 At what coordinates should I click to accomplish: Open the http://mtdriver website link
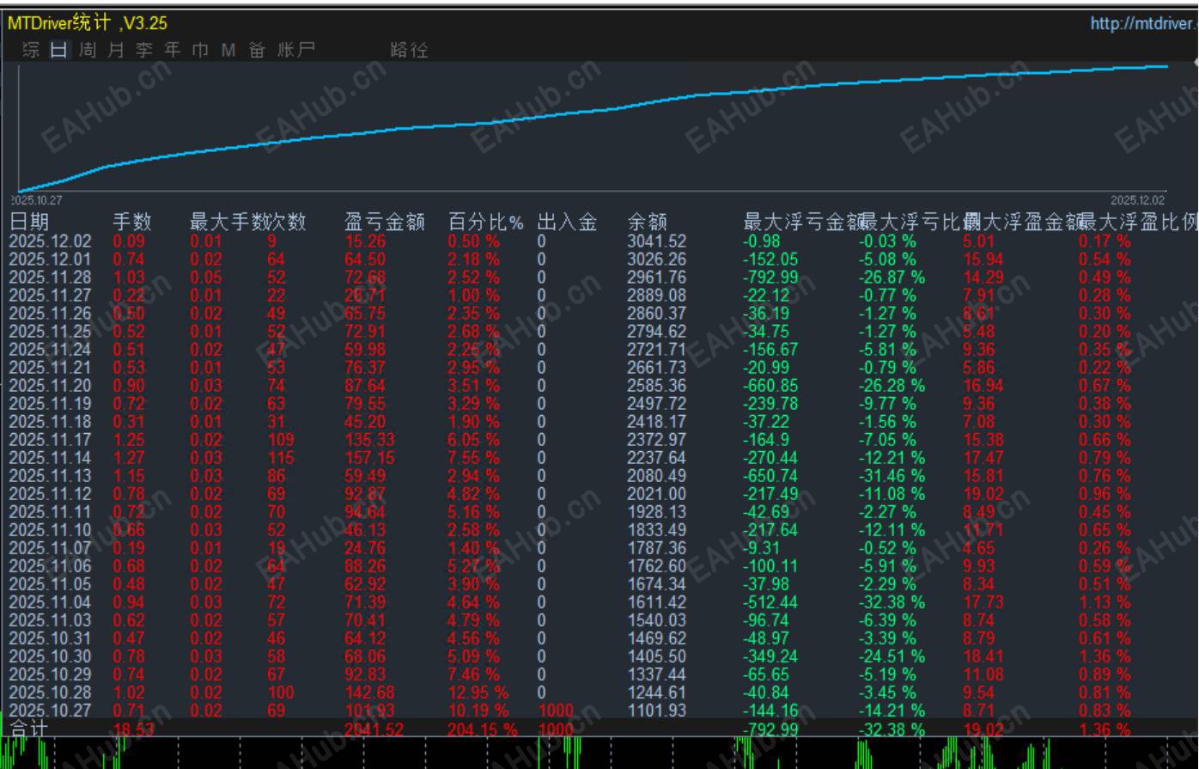tap(1144, 23)
